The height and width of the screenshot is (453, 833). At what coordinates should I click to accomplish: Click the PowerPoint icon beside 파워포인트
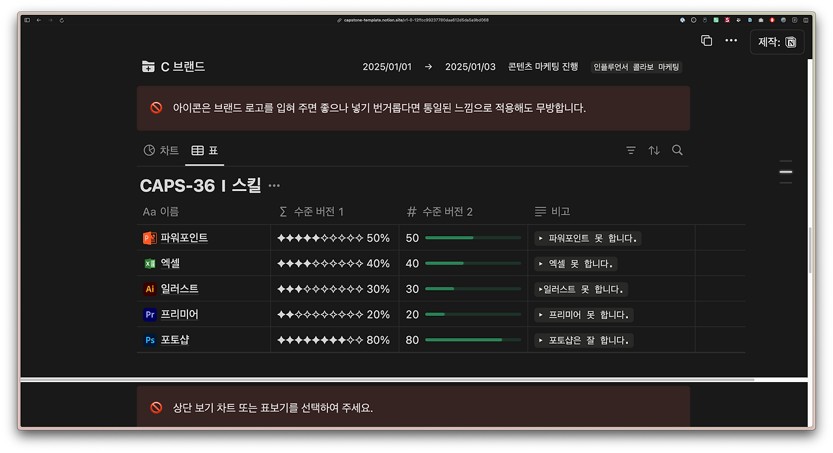pyautogui.click(x=149, y=238)
